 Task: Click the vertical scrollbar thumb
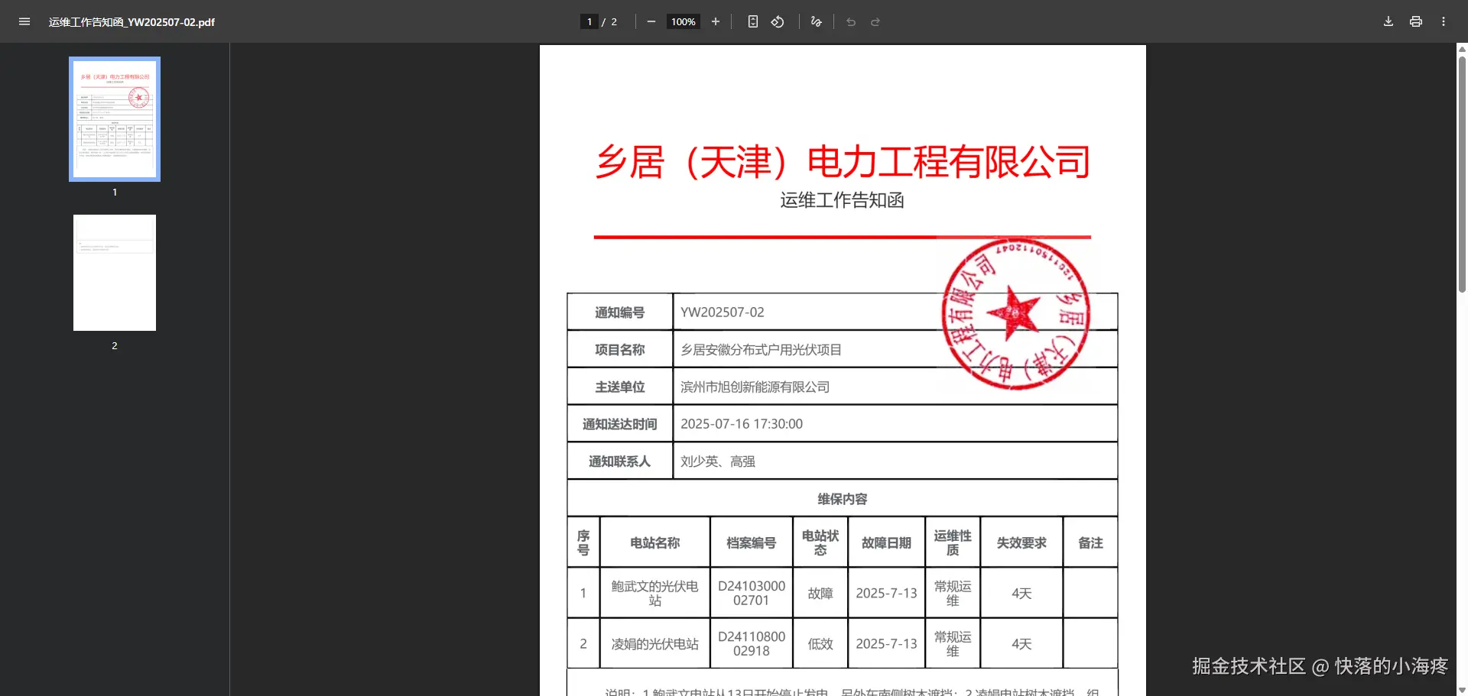click(1462, 173)
